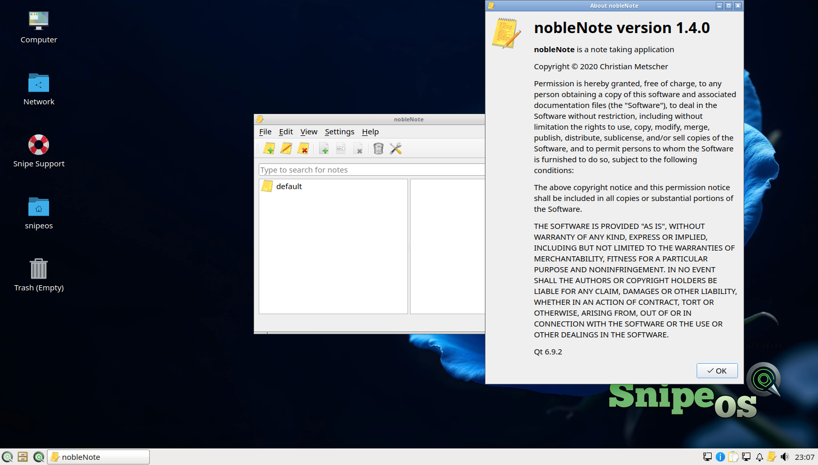818x465 pixels.
Task: Click the new notebook toolbar icon
Action: pos(269,149)
